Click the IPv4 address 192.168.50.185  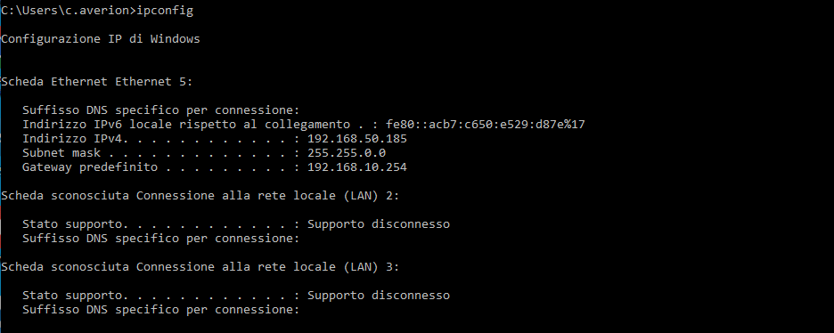[x=357, y=139]
